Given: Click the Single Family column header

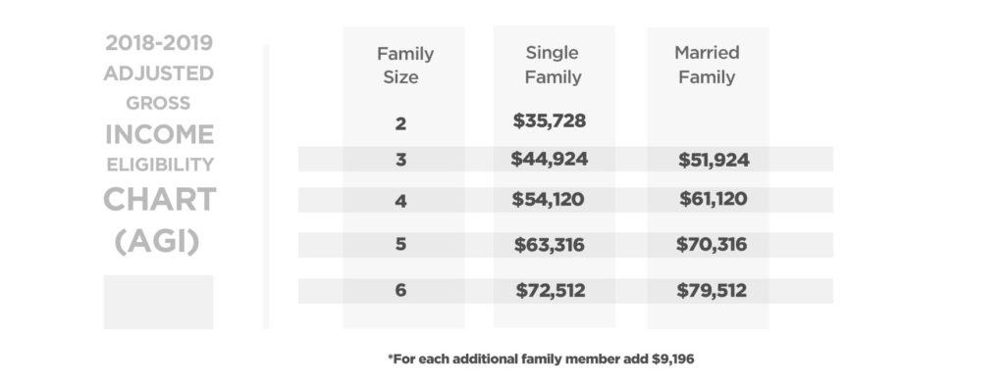Looking at the screenshot, I should (553, 65).
